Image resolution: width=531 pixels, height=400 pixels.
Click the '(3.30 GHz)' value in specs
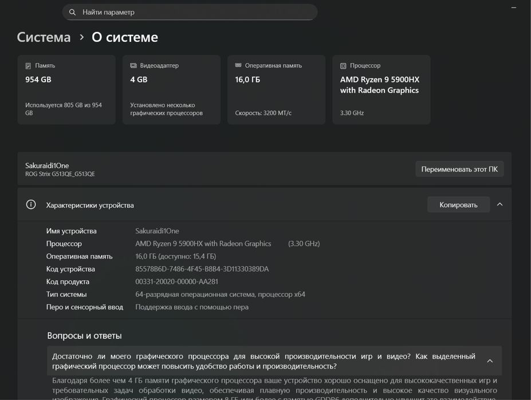tap(304, 244)
